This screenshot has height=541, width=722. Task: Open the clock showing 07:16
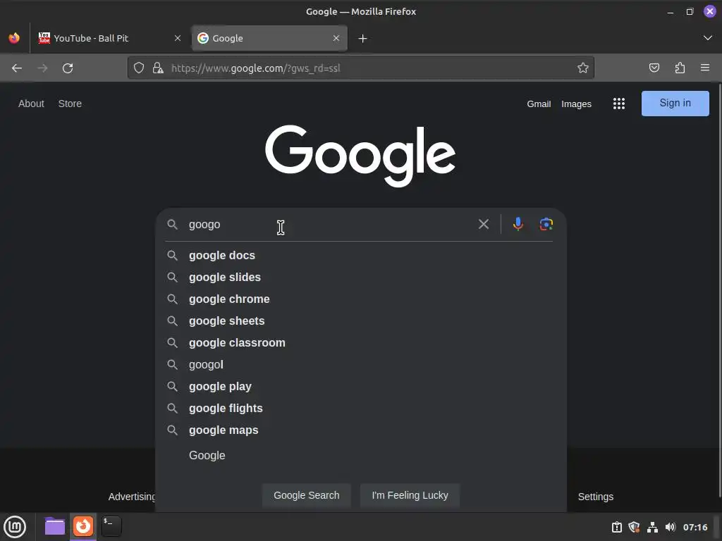point(695,527)
